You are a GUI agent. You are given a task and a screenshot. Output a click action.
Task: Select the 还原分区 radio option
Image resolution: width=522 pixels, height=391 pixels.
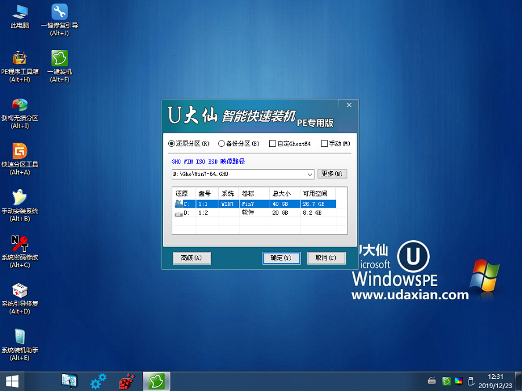(x=172, y=143)
